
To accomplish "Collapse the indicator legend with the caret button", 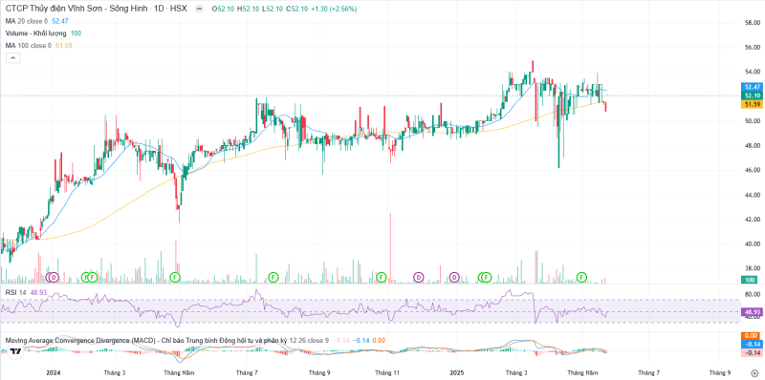I will (x=12, y=58).
